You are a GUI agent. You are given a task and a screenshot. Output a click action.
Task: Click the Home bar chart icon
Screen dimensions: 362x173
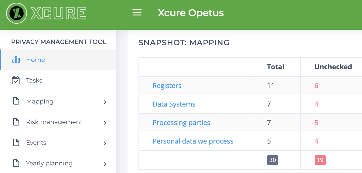pos(16,60)
